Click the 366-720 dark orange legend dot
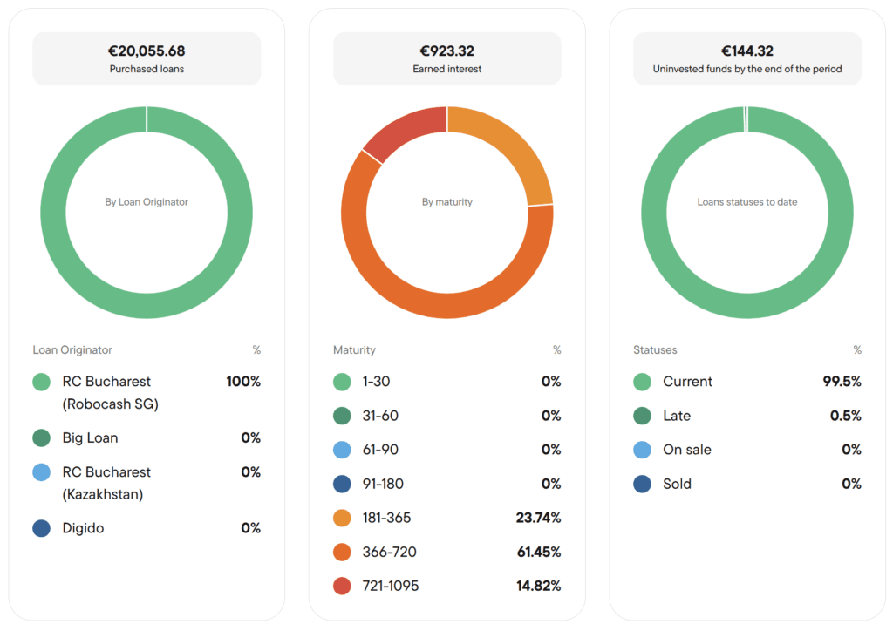The image size is (893, 624). [x=342, y=553]
